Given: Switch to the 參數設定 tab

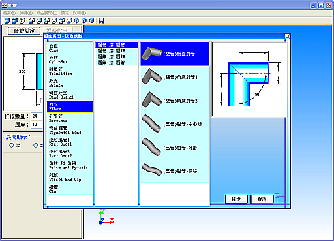Looking at the screenshot, I should click(x=24, y=31).
